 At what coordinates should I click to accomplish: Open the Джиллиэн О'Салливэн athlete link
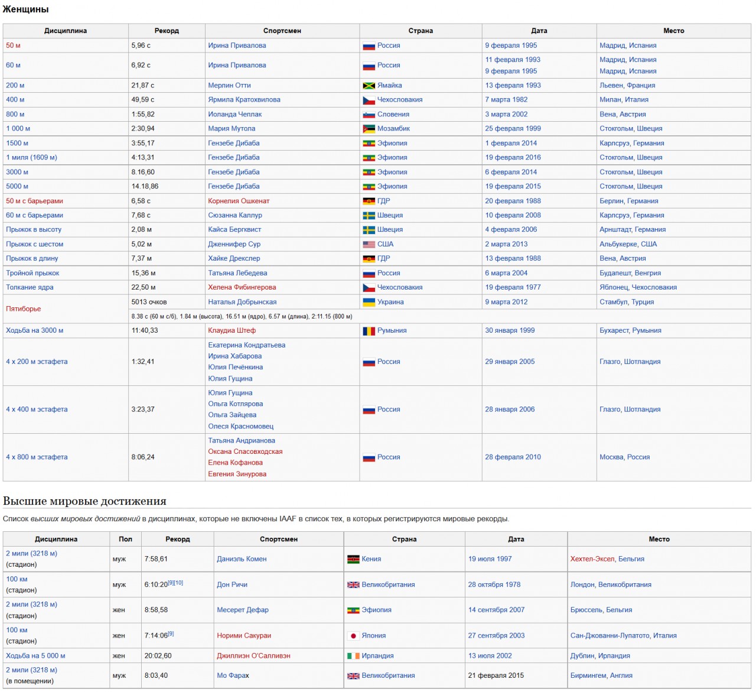pyautogui.click(x=253, y=656)
